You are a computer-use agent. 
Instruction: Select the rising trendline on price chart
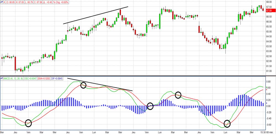click(x=95, y=15)
